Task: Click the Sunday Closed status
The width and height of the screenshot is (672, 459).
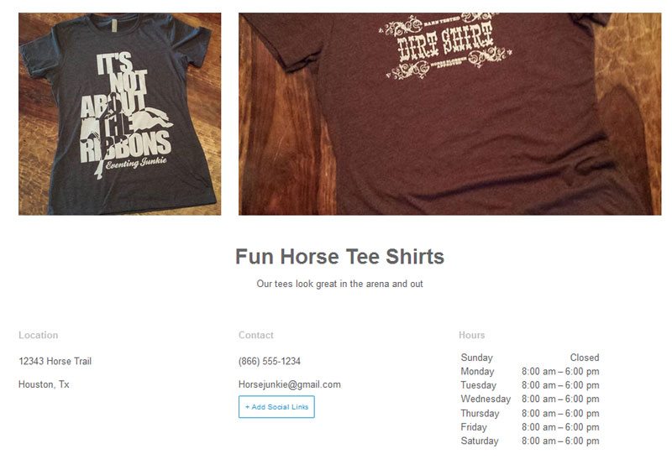Action: [x=585, y=357]
